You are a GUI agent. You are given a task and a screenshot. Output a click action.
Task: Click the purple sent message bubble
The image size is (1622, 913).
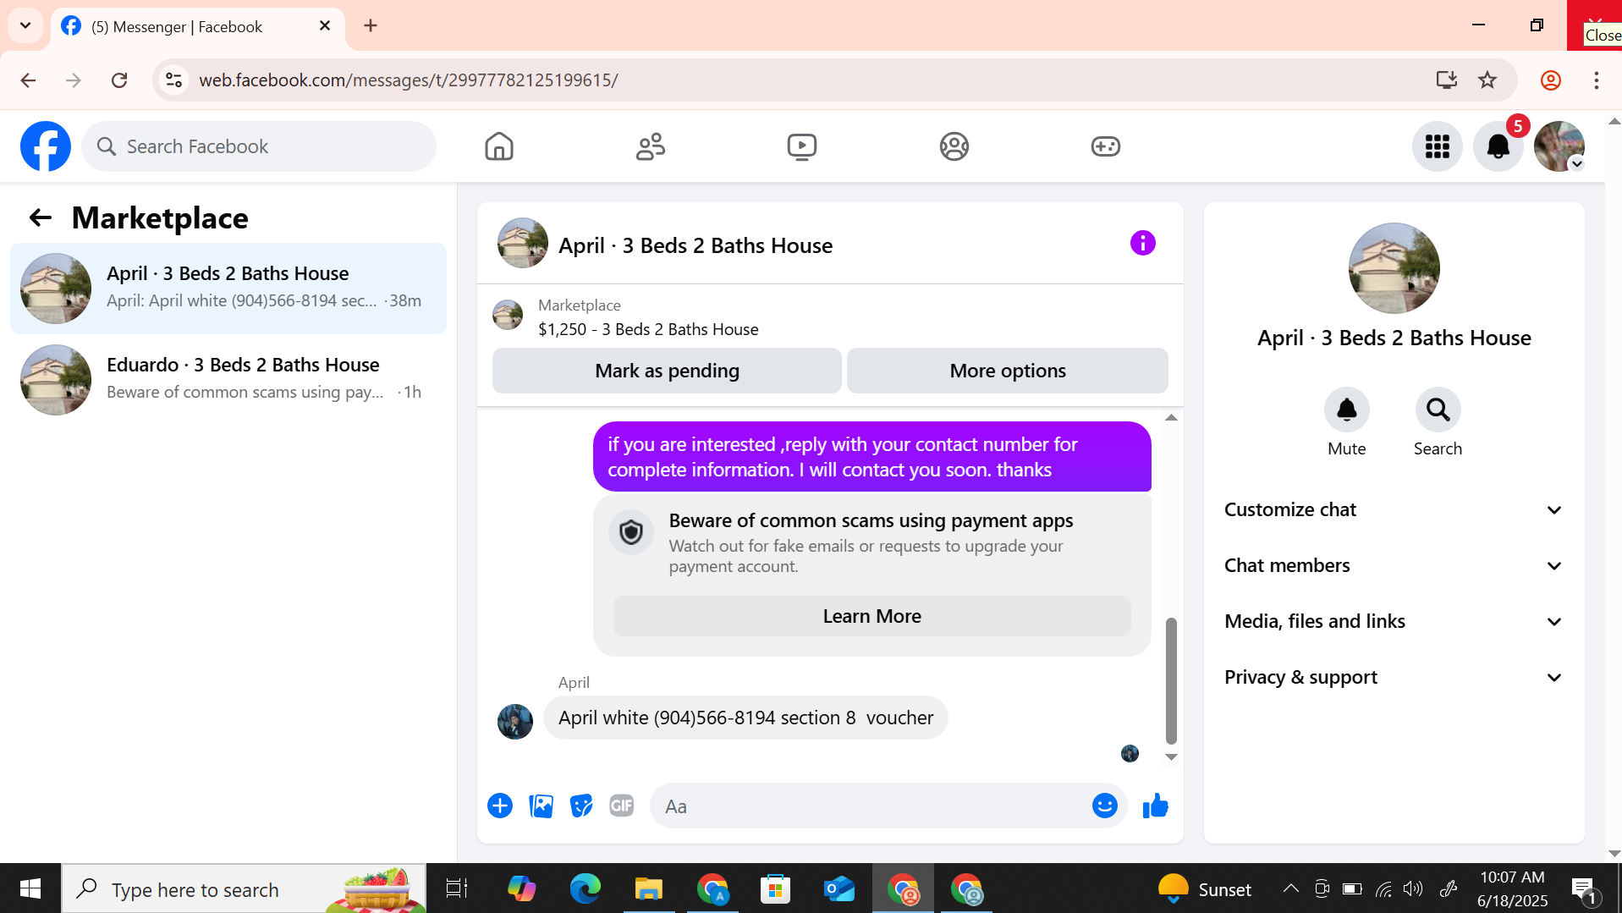point(871,457)
